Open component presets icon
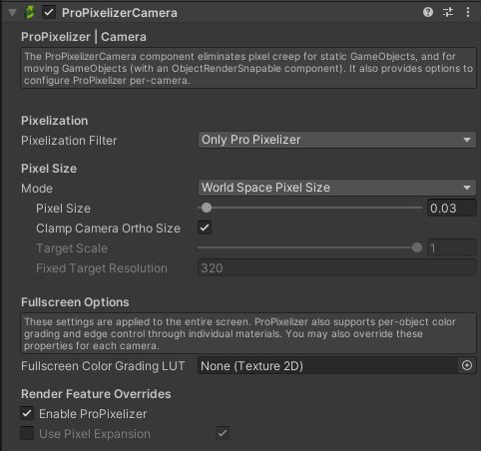 pos(448,12)
